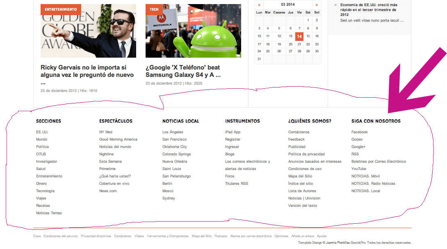
Task: Open Titulares RSS link
Action: [237, 184]
